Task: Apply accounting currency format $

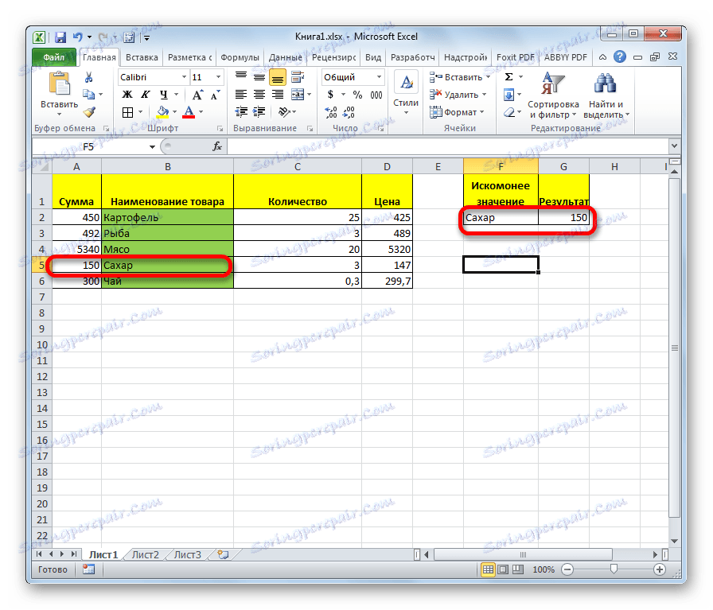Action: coord(330,95)
